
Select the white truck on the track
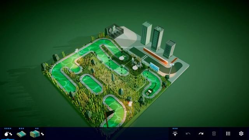pyautogui.click(x=149, y=92)
